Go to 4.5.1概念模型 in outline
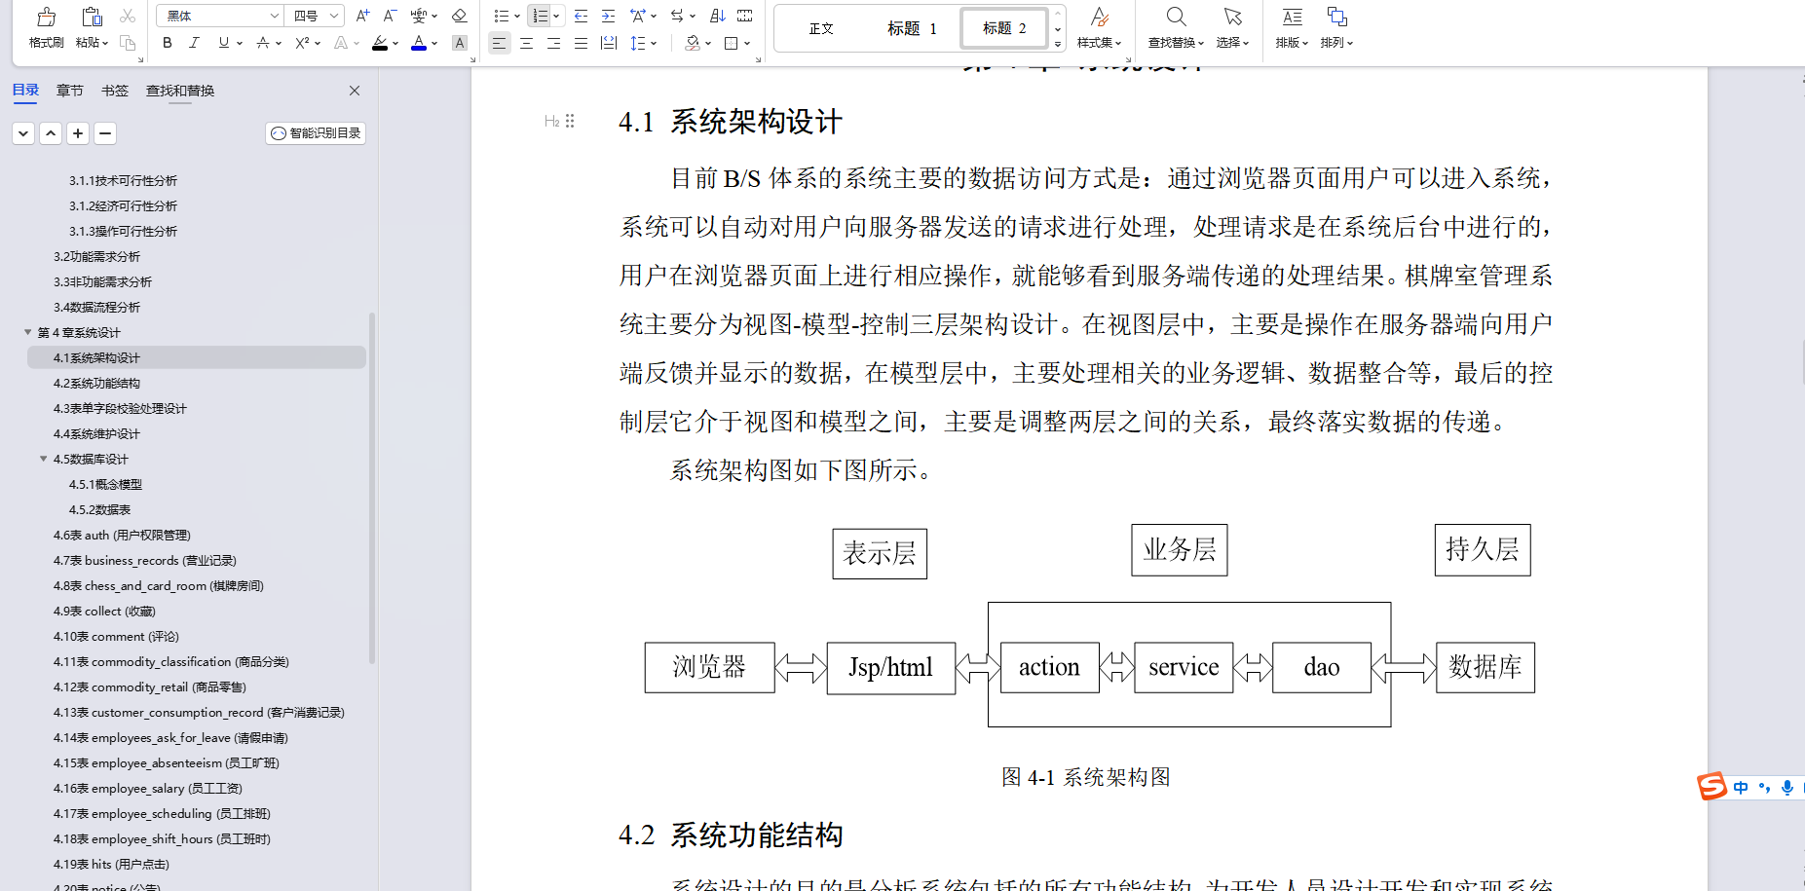Viewport: 1805px width, 891px height. pyautogui.click(x=105, y=484)
